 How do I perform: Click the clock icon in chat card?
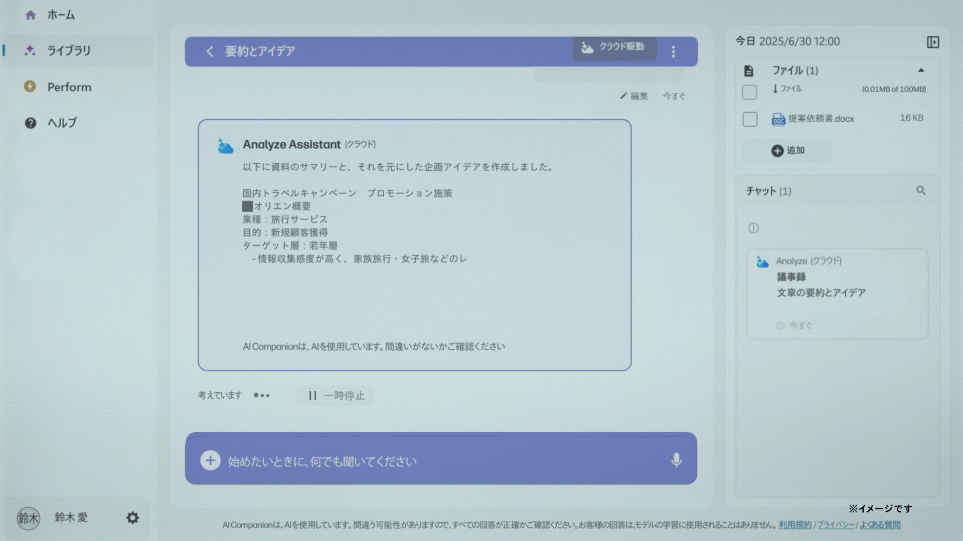pos(780,326)
